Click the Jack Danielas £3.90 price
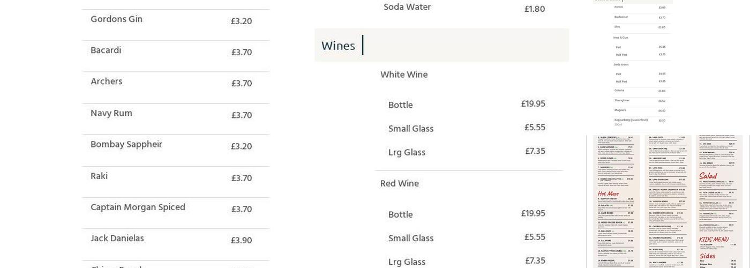Screen dimensions: 750x268 (241, 241)
